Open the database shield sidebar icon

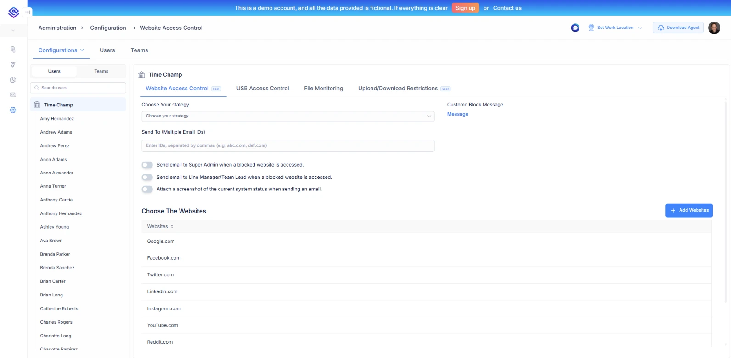pos(13,49)
